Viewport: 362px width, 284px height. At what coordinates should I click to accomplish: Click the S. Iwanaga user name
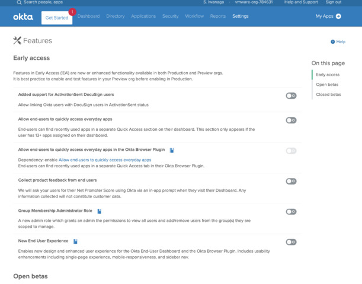[x=213, y=2]
